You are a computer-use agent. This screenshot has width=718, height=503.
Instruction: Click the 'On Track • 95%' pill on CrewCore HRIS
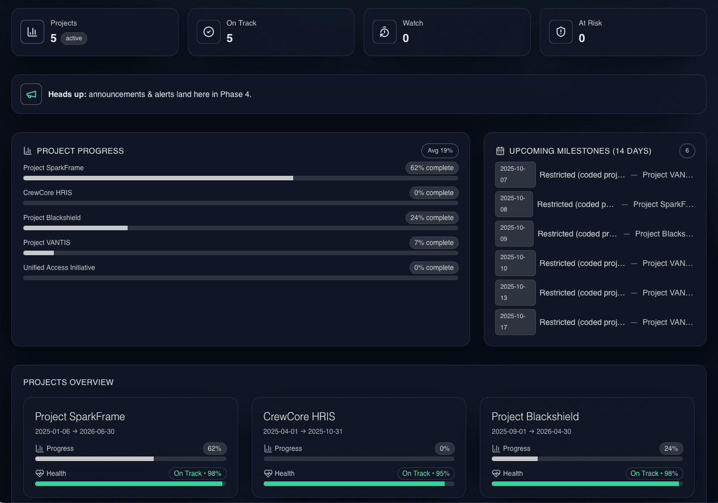pyautogui.click(x=426, y=473)
